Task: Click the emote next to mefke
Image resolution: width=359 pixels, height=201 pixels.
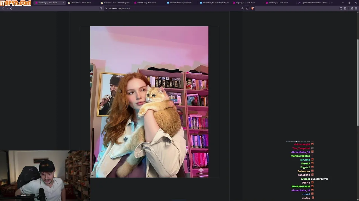Action: click(313, 198)
